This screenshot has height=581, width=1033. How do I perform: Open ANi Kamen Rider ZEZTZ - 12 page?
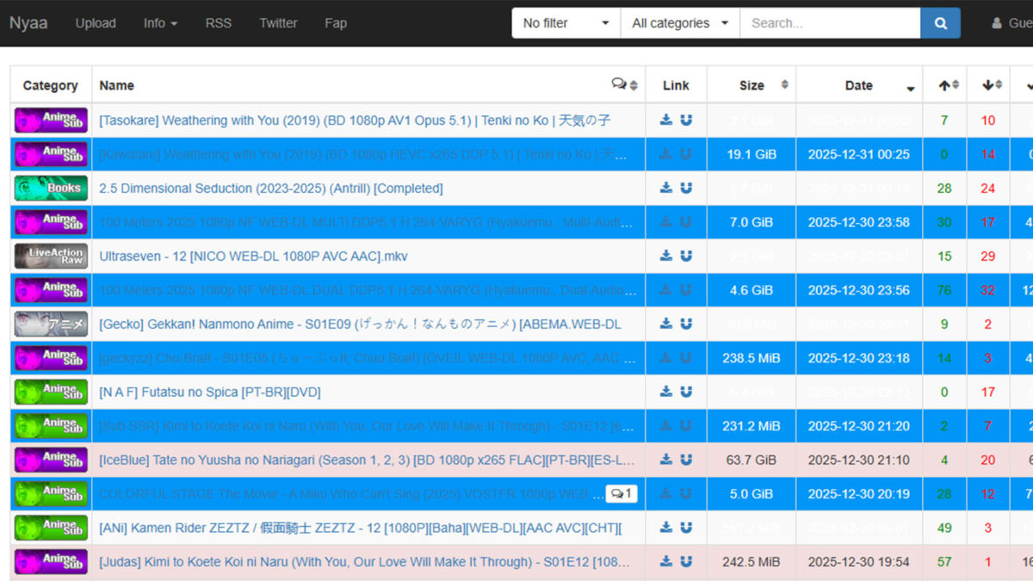tap(360, 528)
